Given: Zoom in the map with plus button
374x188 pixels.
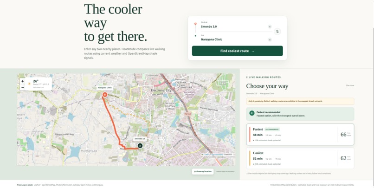Looking at the screenshot, I should (x=22, y=81).
